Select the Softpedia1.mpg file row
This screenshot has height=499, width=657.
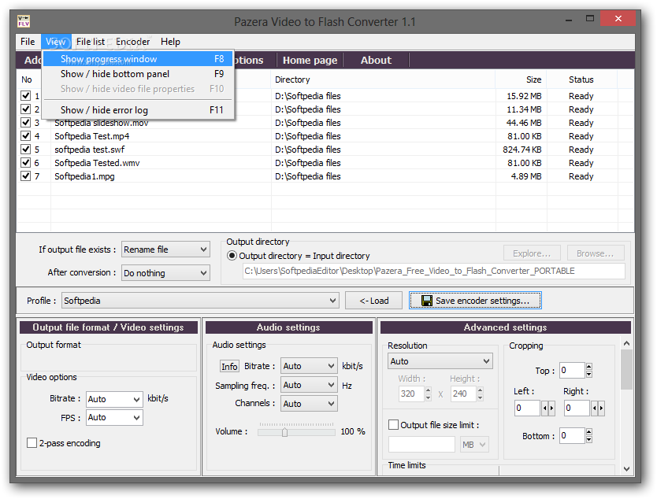pyautogui.click(x=325, y=176)
